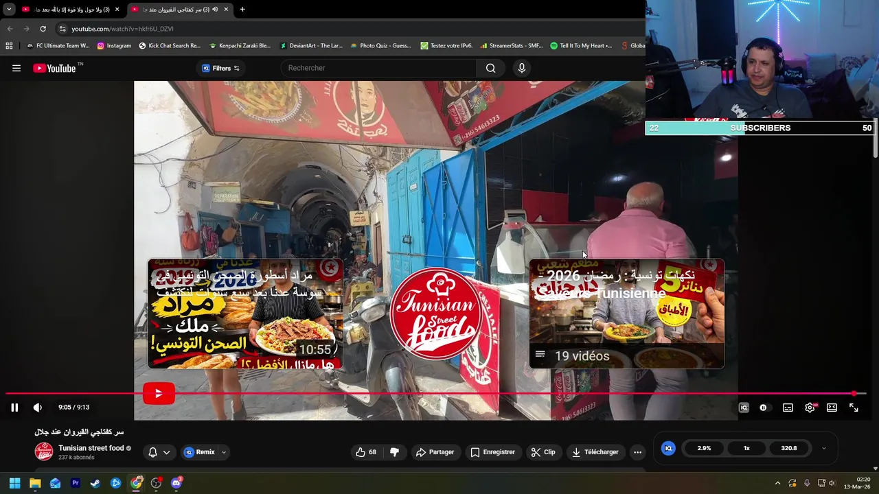Screen dimensions: 879x494
Task: Open the Tunisian street food channel avatar
Action: click(44, 451)
